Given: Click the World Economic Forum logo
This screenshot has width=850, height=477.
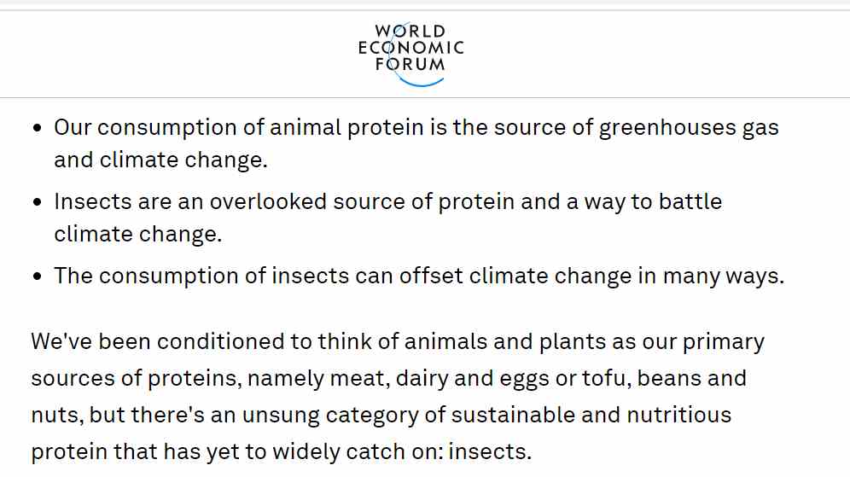Looking at the screenshot, I should [x=410, y=55].
